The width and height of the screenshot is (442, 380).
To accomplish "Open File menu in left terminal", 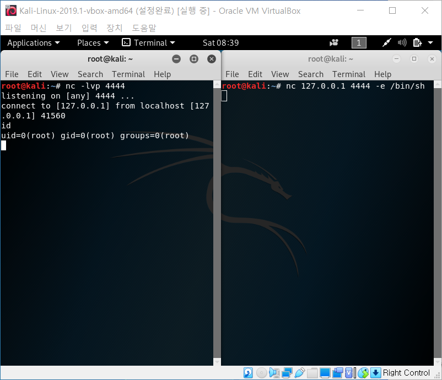I will point(12,74).
